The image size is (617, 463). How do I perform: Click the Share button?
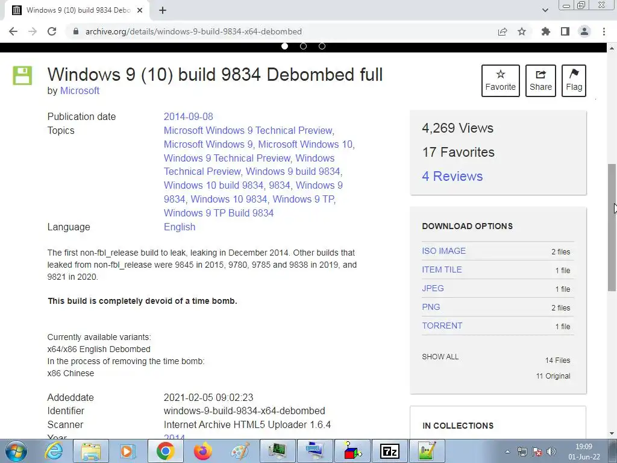tap(540, 81)
